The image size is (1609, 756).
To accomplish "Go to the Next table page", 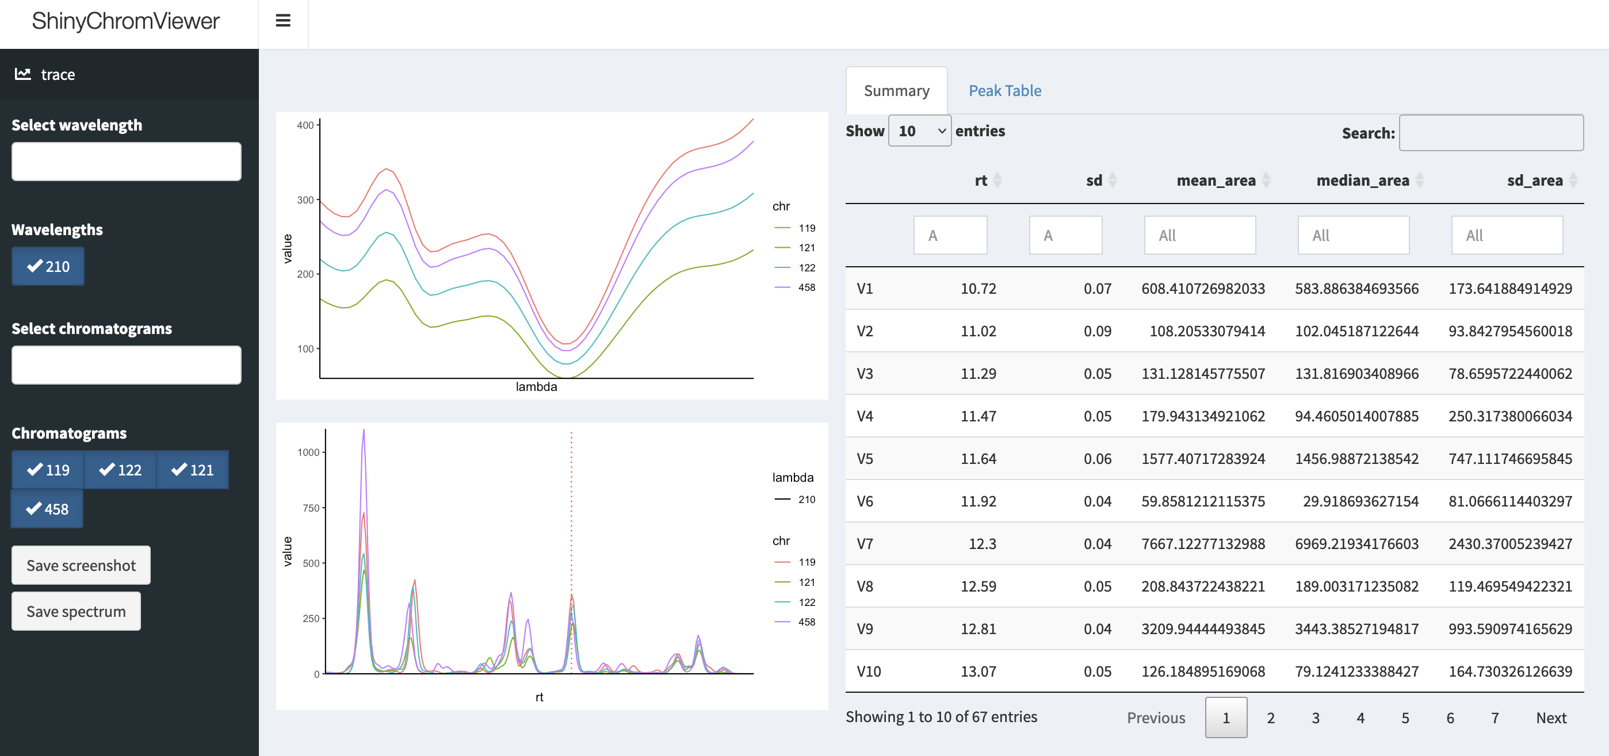I will (1551, 718).
